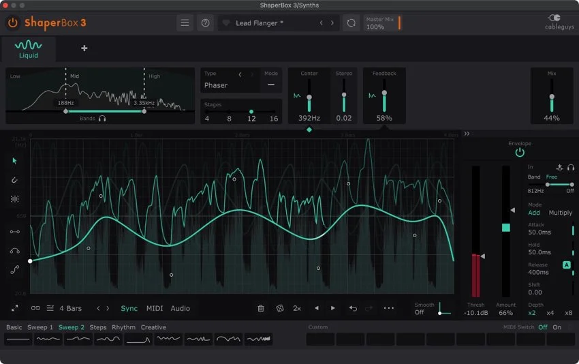Set Stages to 8

[x=230, y=119]
